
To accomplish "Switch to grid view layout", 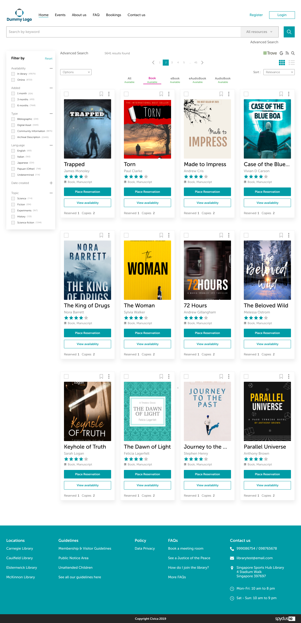I will click(x=282, y=63).
